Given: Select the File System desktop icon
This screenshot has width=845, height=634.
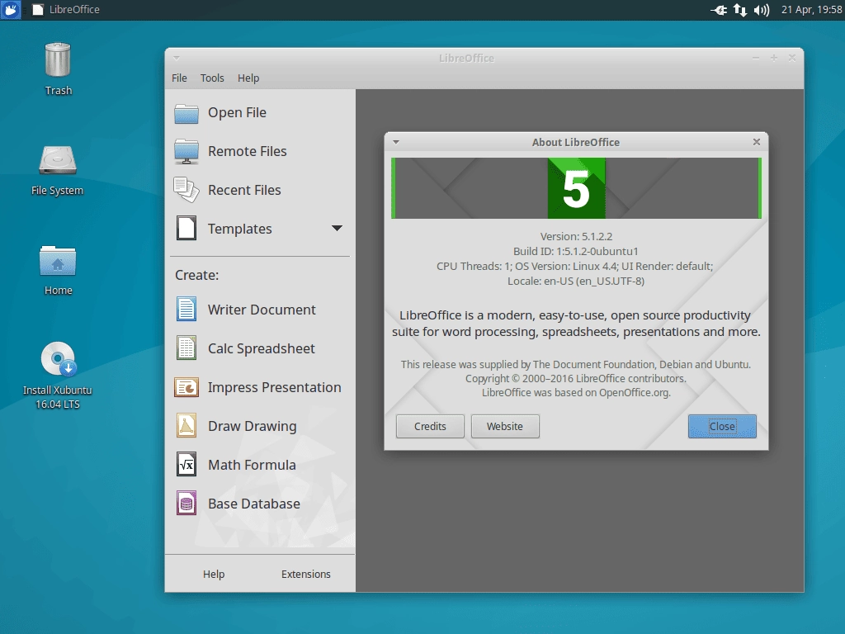Looking at the screenshot, I should pyautogui.click(x=58, y=160).
